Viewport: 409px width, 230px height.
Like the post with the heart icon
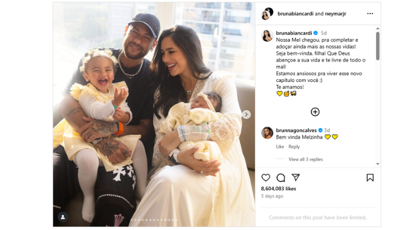(x=265, y=178)
